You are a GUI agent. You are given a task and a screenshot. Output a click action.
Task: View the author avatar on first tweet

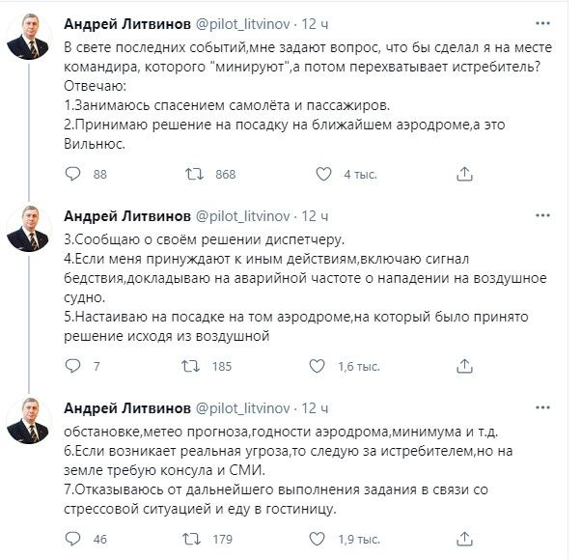28,37
